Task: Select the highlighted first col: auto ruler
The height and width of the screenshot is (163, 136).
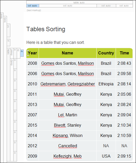Action: (x=33, y=6)
